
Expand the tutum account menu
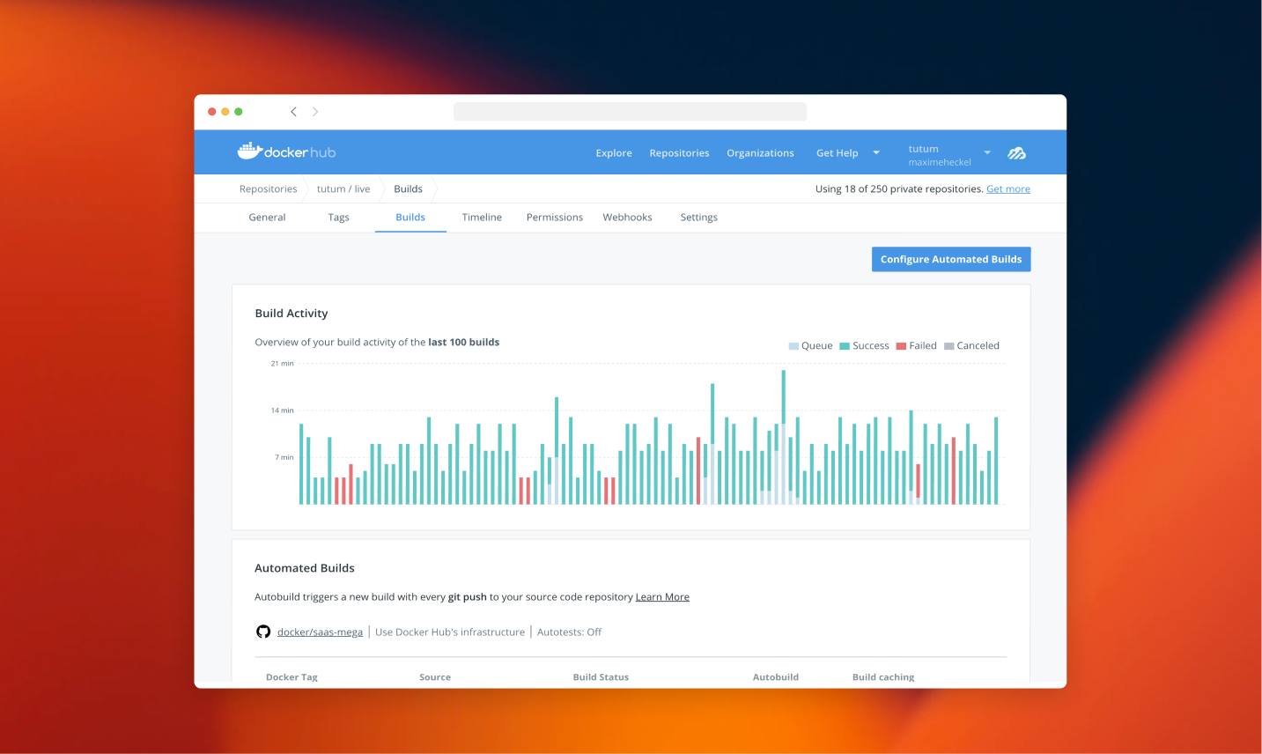(x=985, y=152)
